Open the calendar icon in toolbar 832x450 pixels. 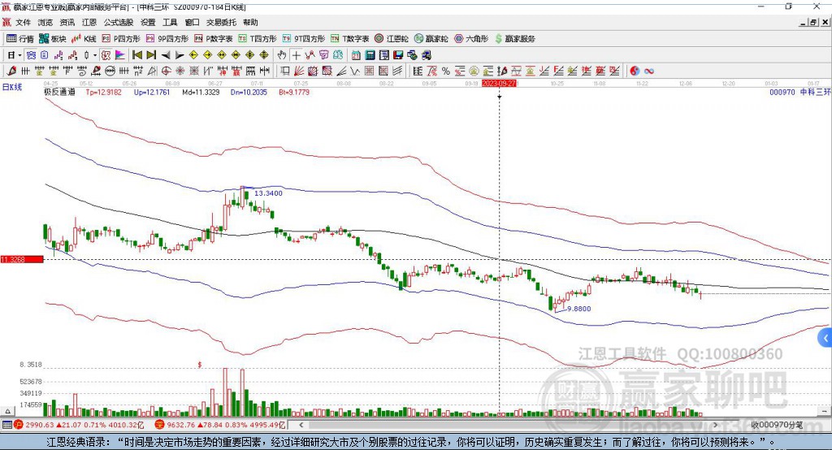coord(356,55)
